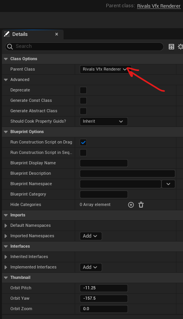Open the Blueprint Namespace dropdown arrow
The height and width of the screenshot is (319, 183).
[x=168, y=184]
